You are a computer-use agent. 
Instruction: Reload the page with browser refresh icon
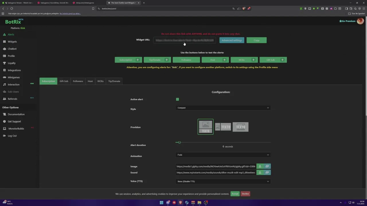coord(12,9)
